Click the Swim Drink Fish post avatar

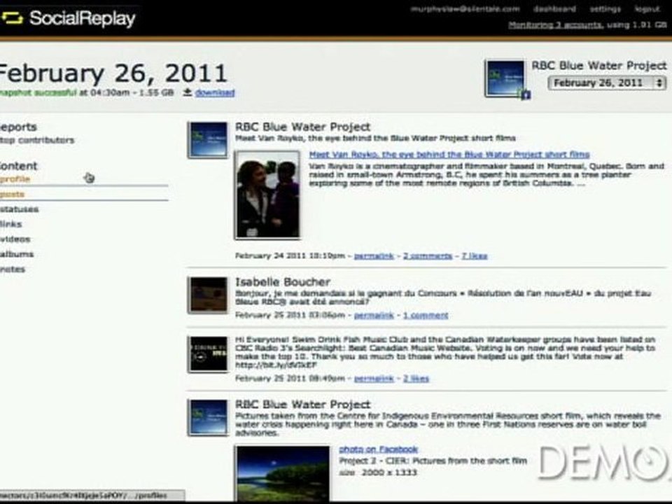(209, 354)
